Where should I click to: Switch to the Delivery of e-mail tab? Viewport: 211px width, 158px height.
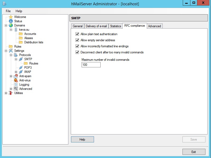point(96,26)
